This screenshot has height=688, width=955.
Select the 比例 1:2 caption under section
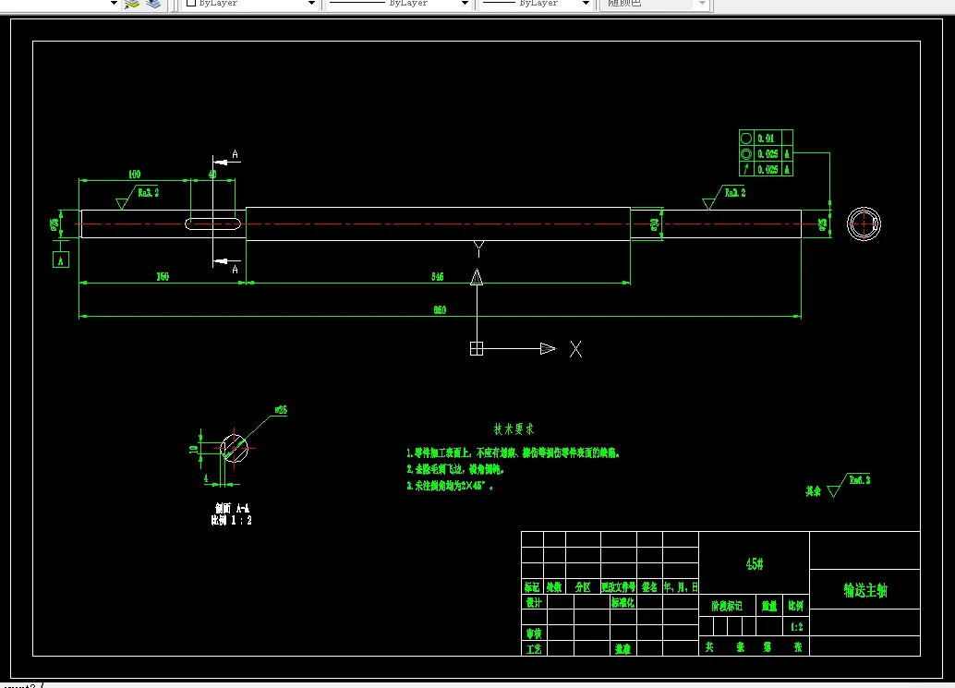(x=232, y=520)
